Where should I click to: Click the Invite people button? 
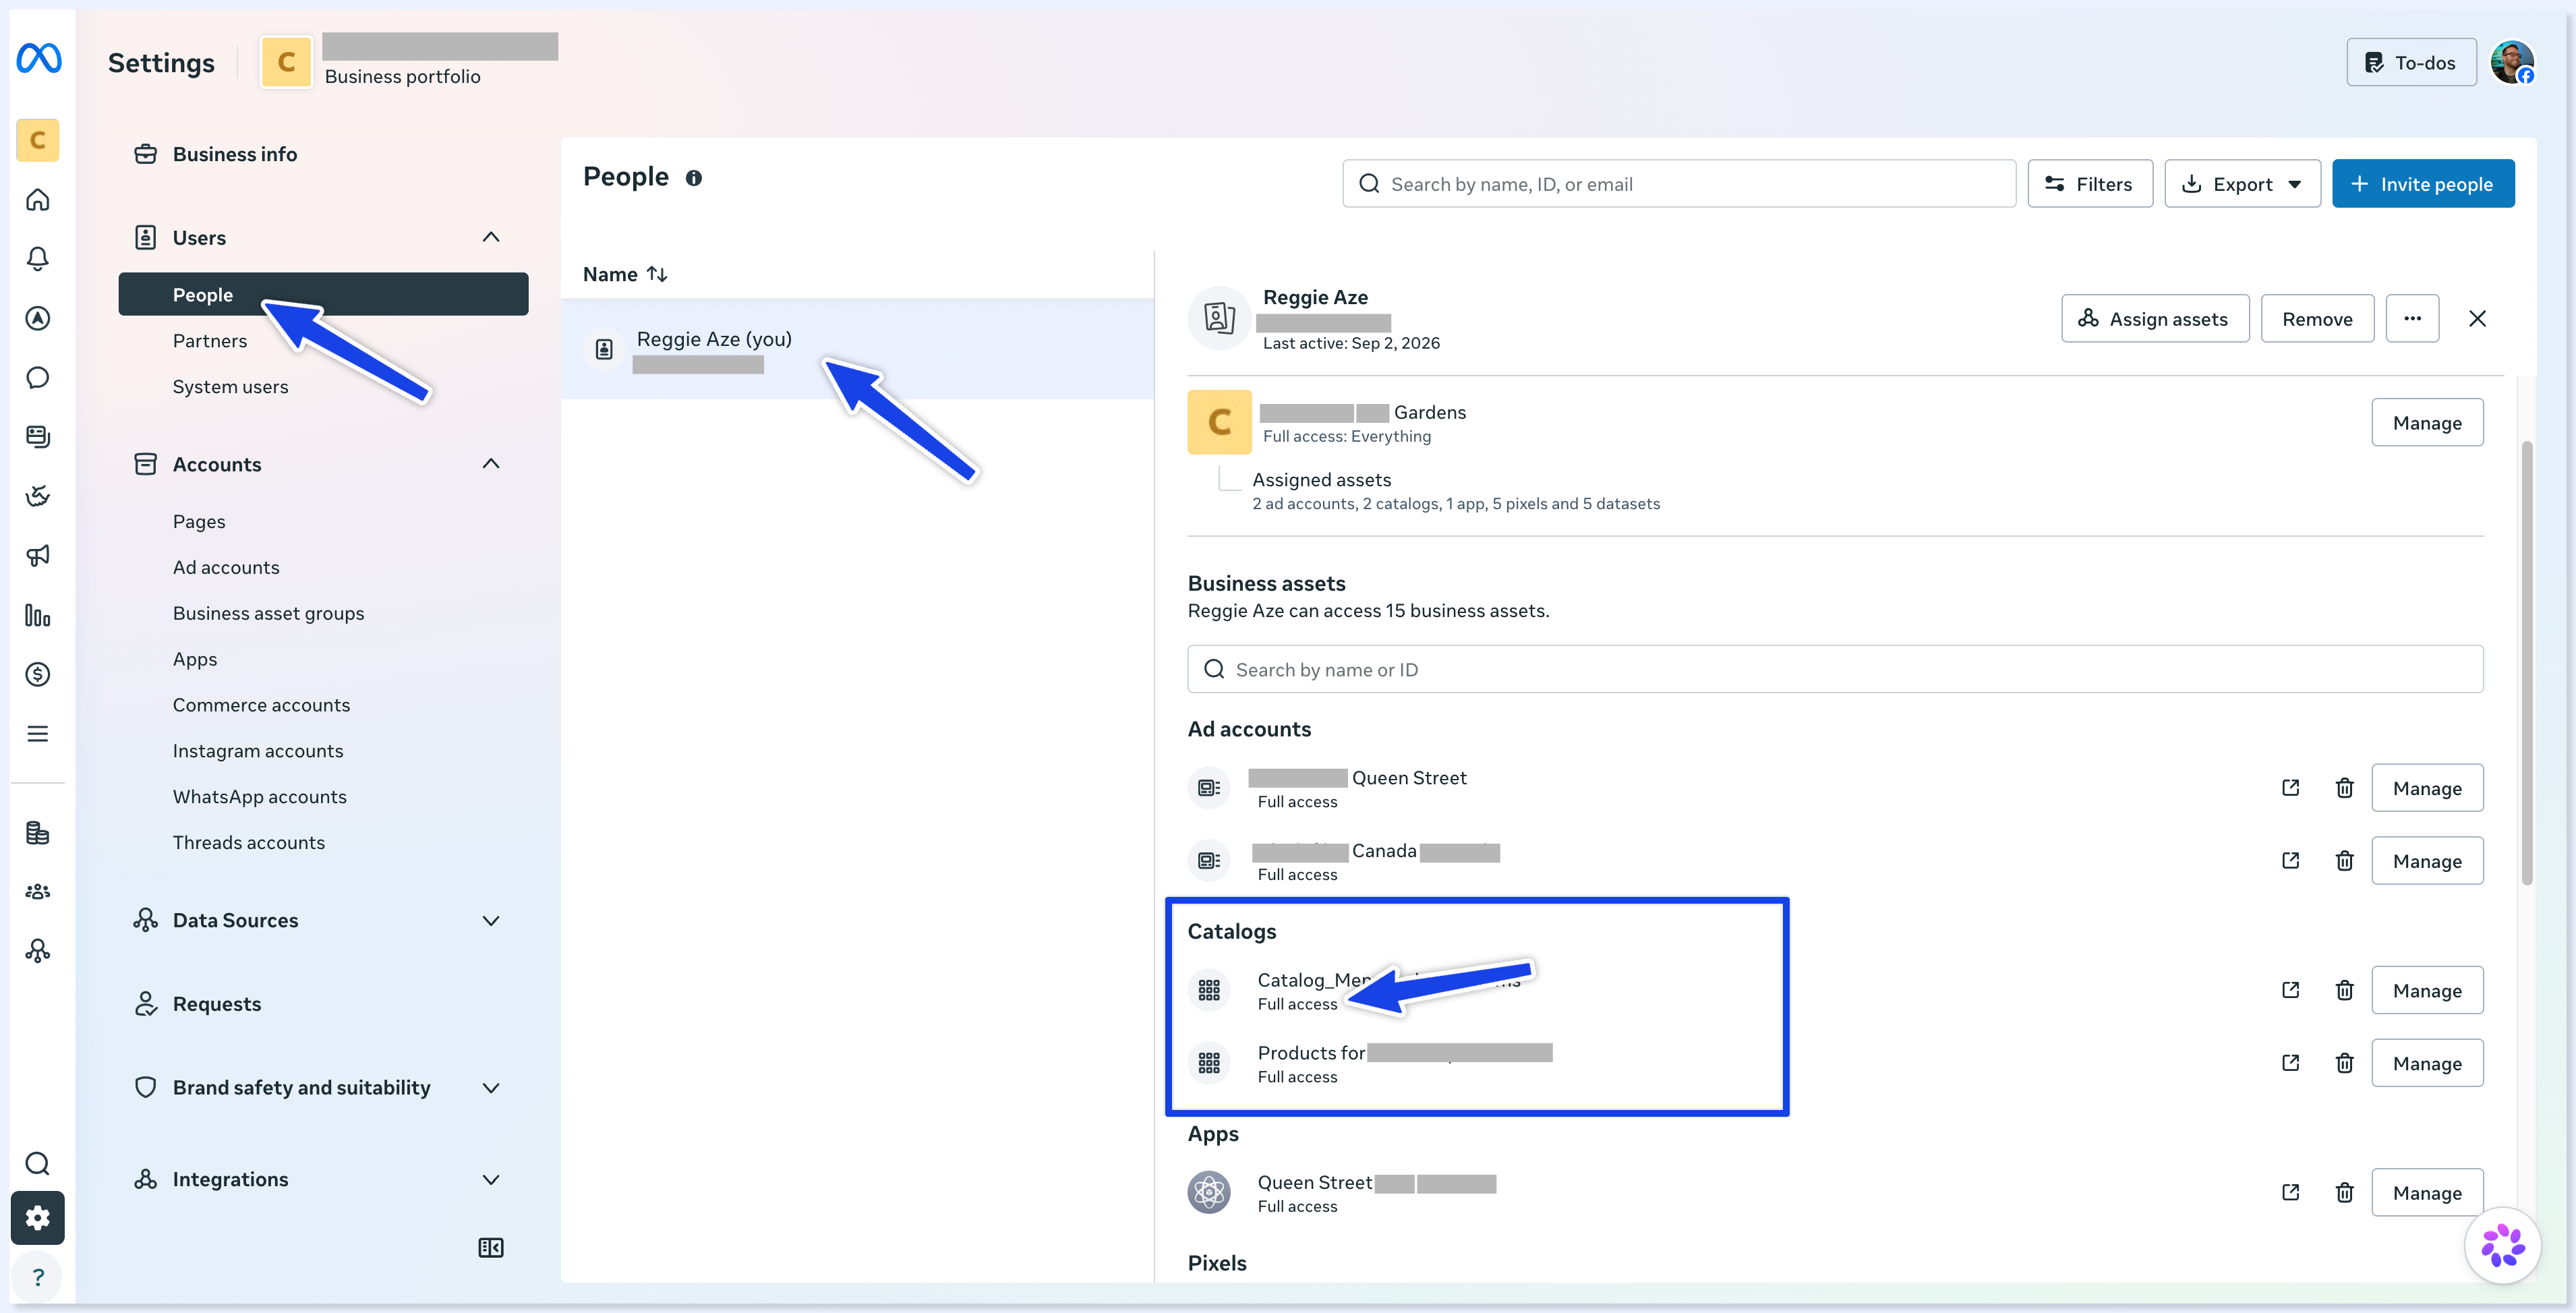click(2423, 184)
